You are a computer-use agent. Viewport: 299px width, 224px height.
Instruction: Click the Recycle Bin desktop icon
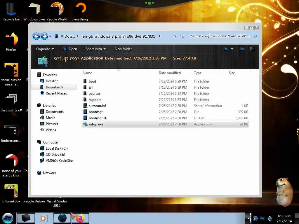tap(11, 11)
